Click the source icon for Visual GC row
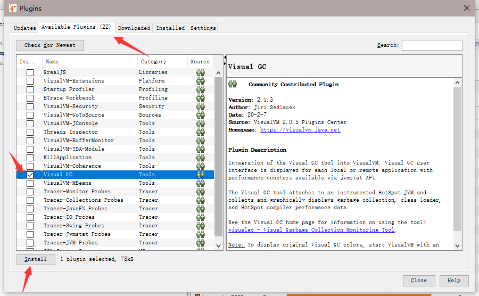 pyautogui.click(x=201, y=175)
